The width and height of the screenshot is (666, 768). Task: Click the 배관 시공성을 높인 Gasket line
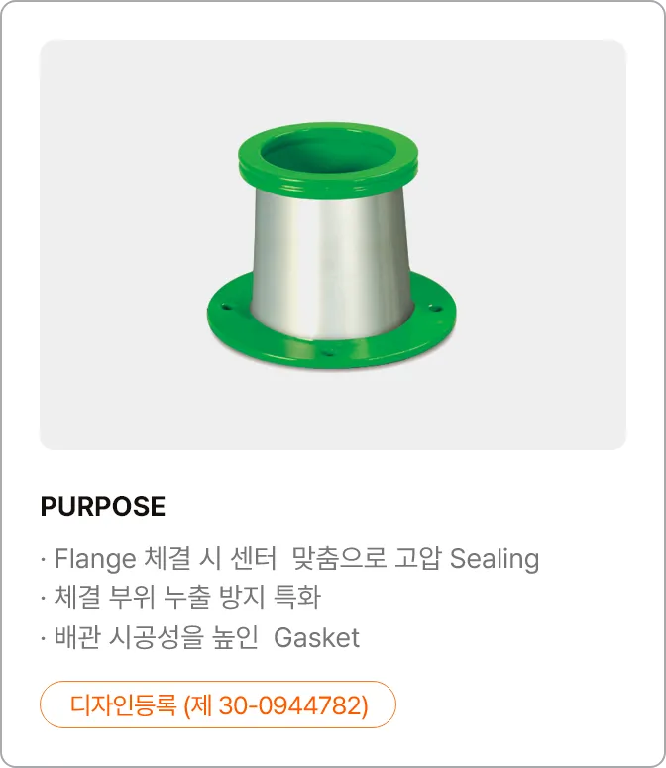tap(200, 637)
